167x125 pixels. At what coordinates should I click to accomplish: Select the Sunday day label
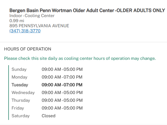pyautogui.click(x=19, y=69)
